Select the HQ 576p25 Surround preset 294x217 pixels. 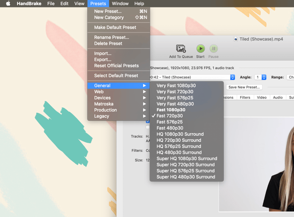point(187,147)
